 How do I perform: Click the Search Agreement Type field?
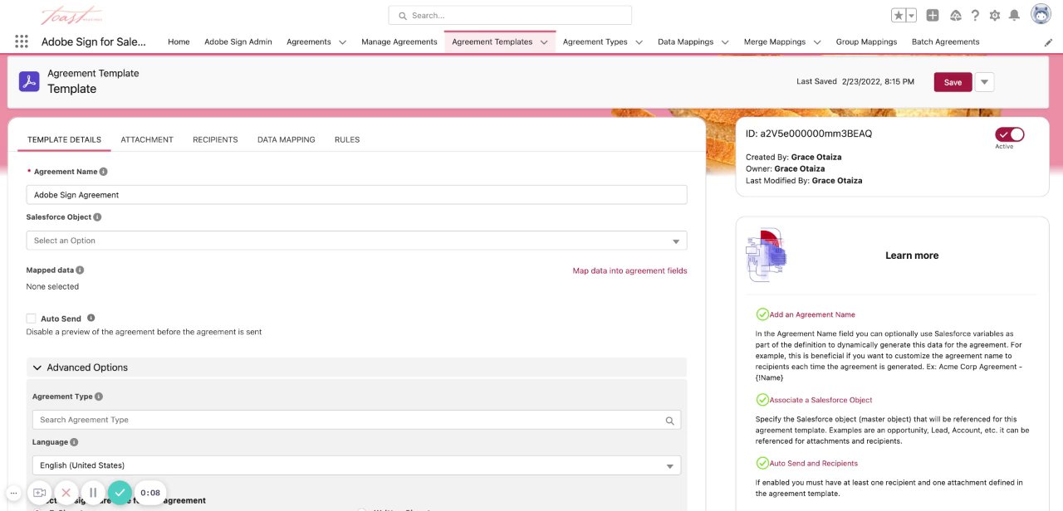[356, 420]
